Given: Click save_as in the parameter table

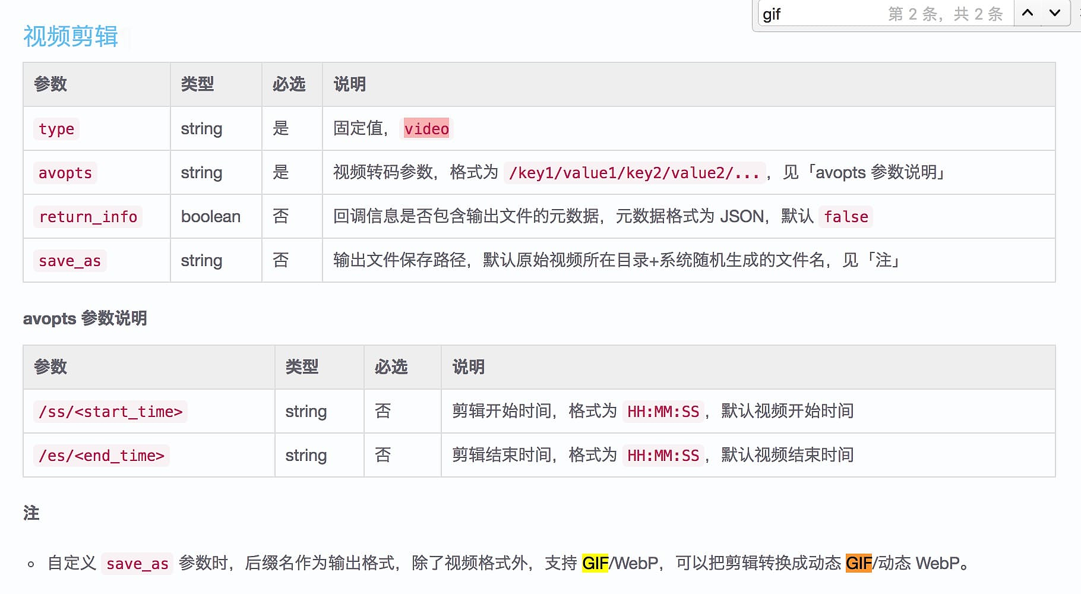Looking at the screenshot, I should tap(69, 261).
